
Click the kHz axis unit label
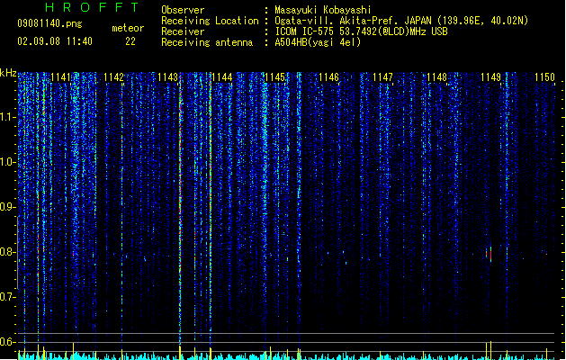[x=8, y=73]
